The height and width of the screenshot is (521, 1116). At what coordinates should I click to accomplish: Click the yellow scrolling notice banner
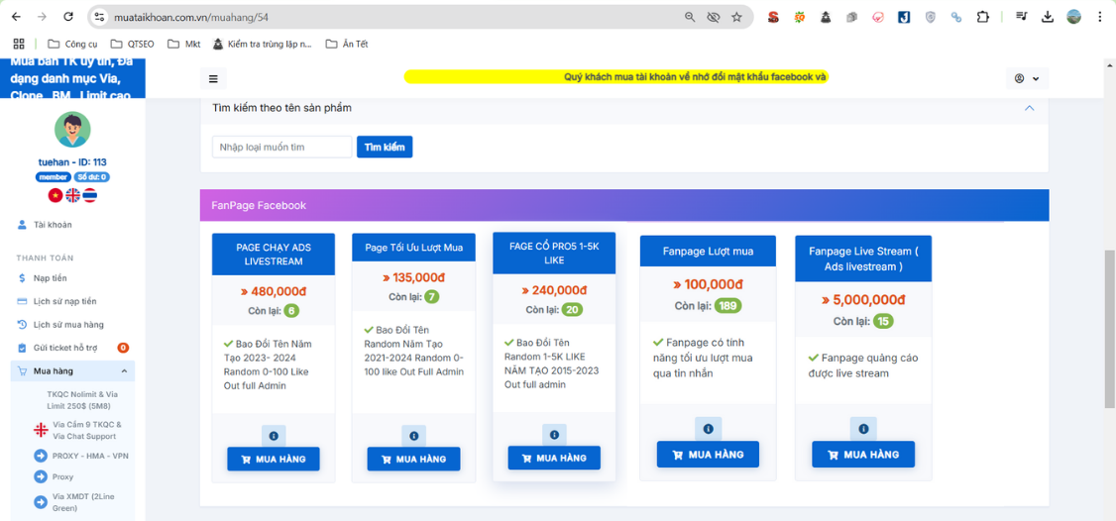[617, 77]
